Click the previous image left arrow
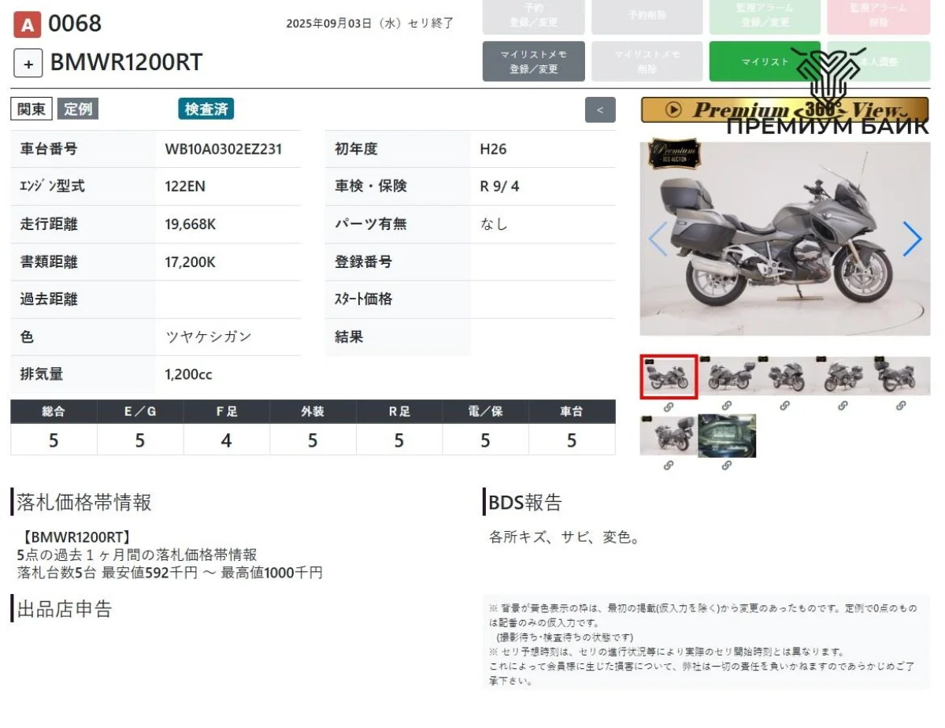 click(658, 239)
